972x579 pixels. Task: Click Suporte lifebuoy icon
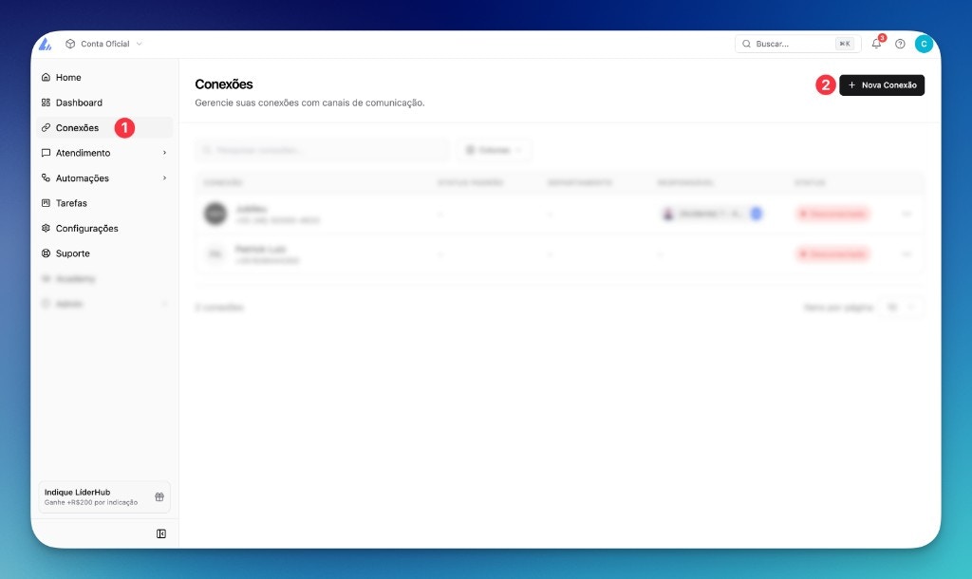(46, 253)
